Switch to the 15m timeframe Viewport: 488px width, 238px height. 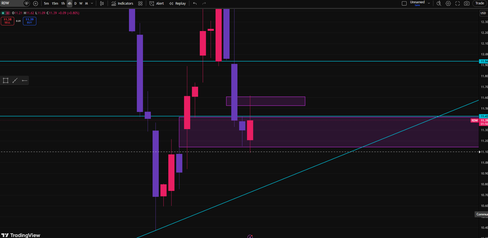[55, 3]
